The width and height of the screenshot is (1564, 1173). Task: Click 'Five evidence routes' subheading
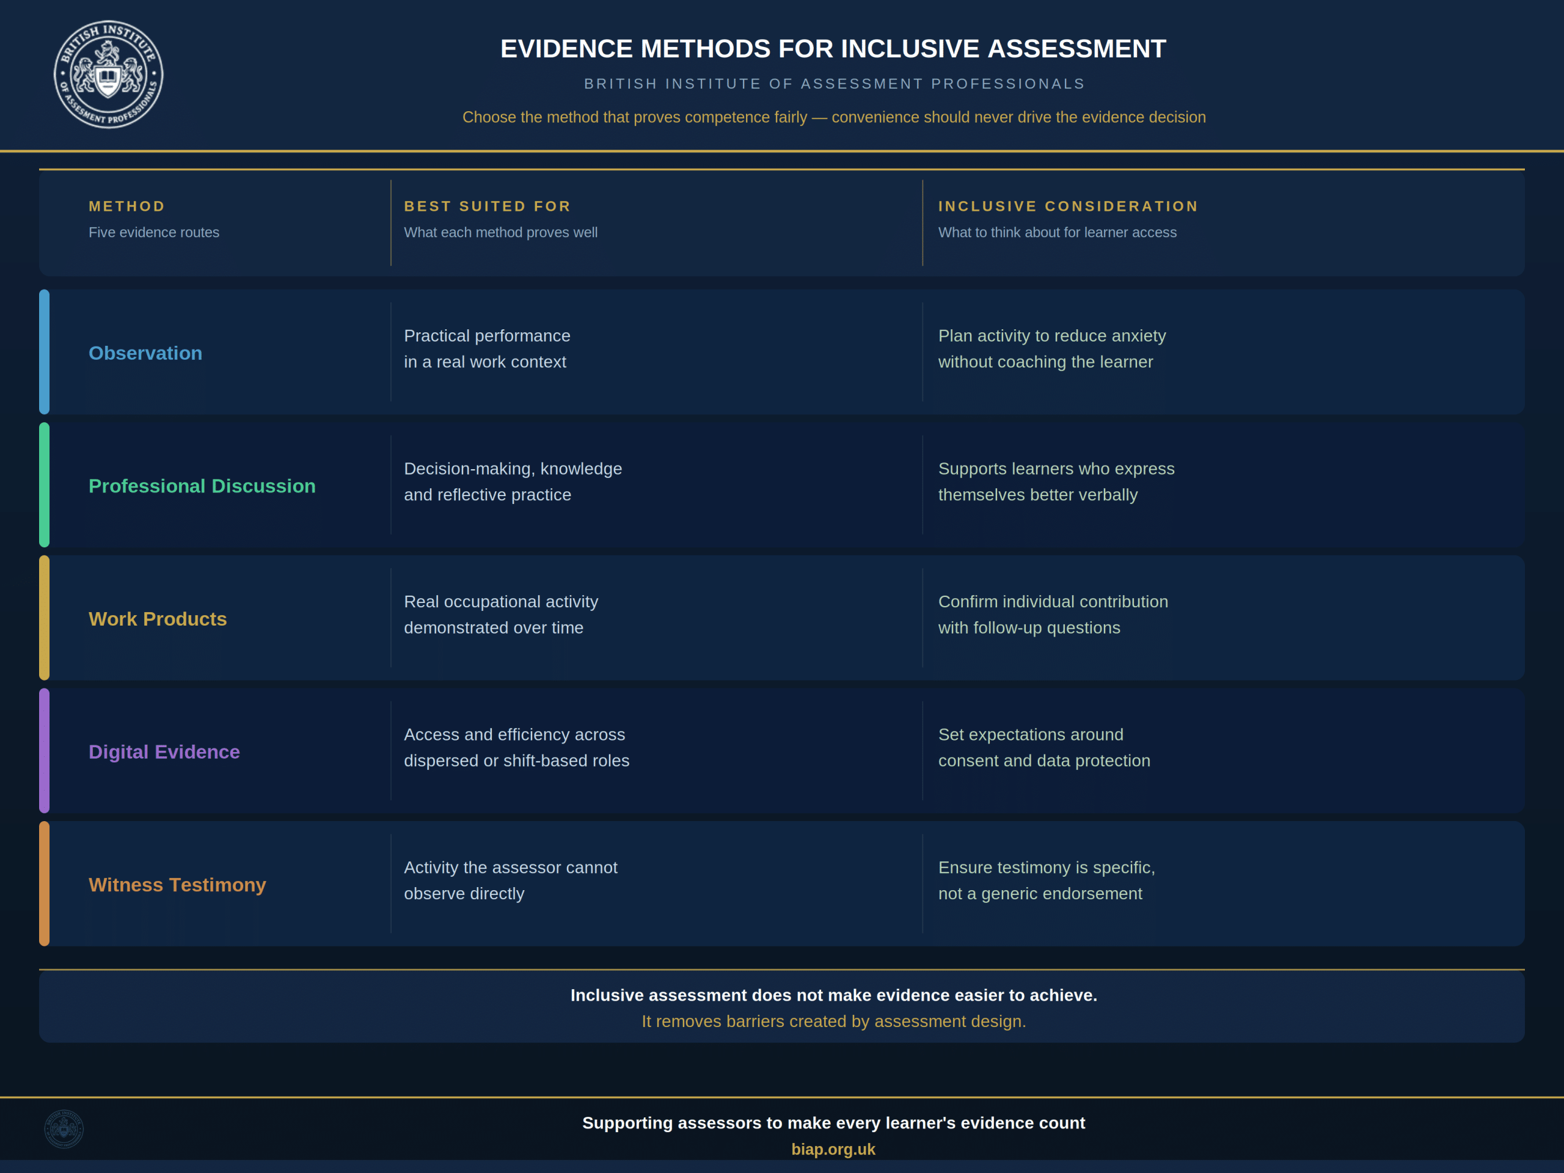click(x=154, y=233)
